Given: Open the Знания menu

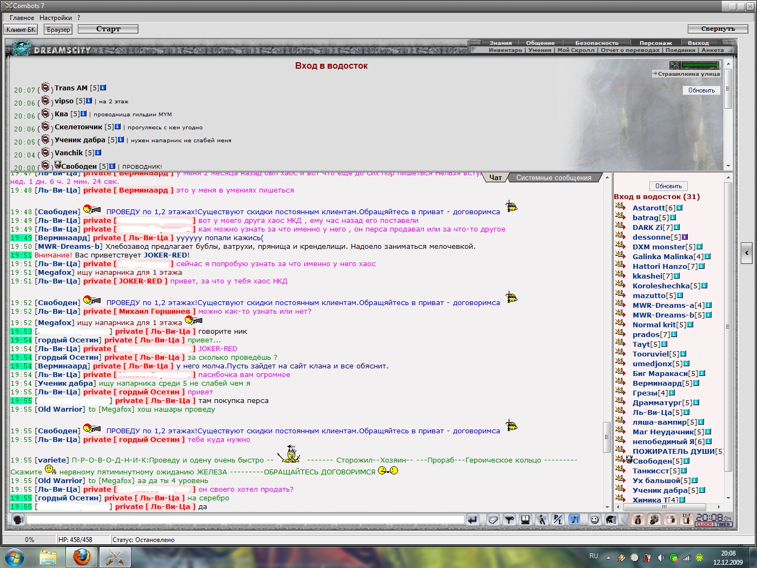Looking at the screenshot, I should (x=501, y=43).
